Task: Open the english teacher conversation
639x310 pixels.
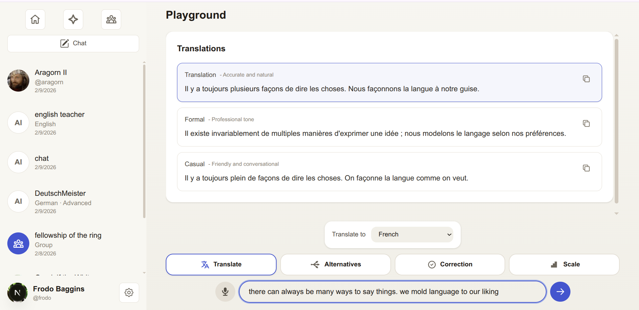Action: click(x=73, y=123)
